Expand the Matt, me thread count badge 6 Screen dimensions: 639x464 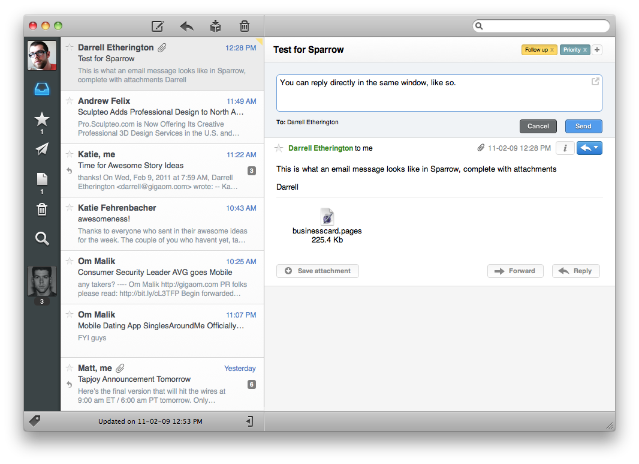[x=252, y=384]
